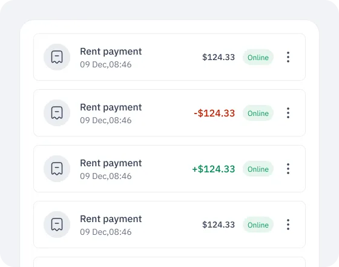Click the Online badge next to +$124.33
The image size is (339, 267).
point(258,169)
